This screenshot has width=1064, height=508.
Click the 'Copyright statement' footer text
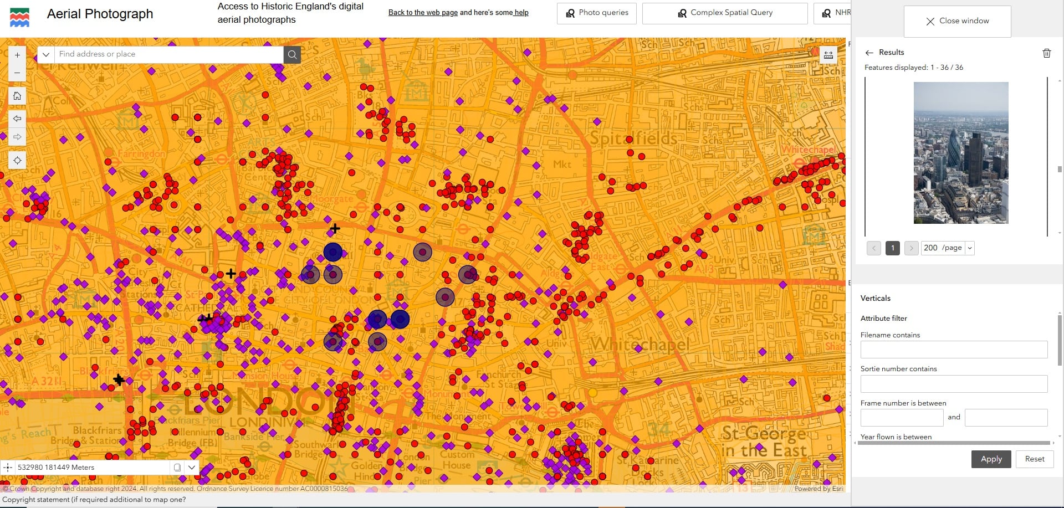[94, 500]
